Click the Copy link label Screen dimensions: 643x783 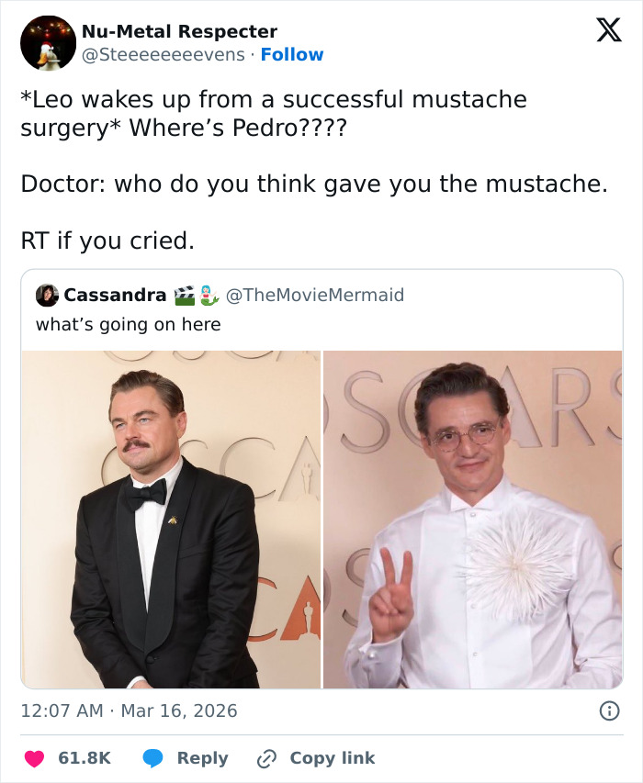(332, 758)
